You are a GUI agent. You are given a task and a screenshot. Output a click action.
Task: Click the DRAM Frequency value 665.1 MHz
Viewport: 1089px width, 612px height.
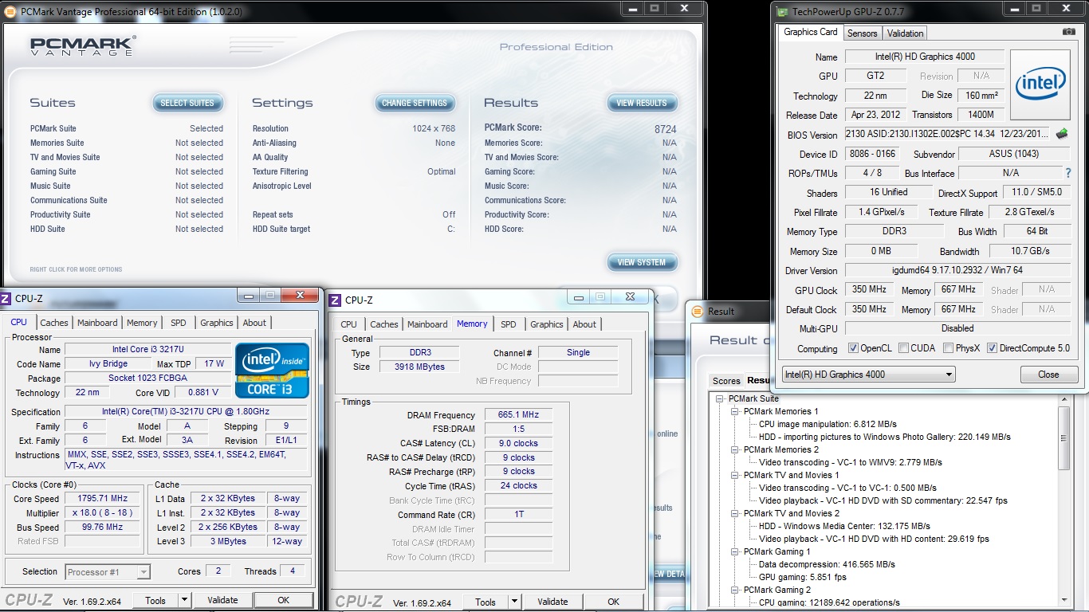point(518,415)
